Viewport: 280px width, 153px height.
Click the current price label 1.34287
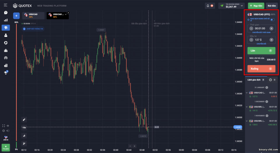pyautogui.click(x=238, y=127)
